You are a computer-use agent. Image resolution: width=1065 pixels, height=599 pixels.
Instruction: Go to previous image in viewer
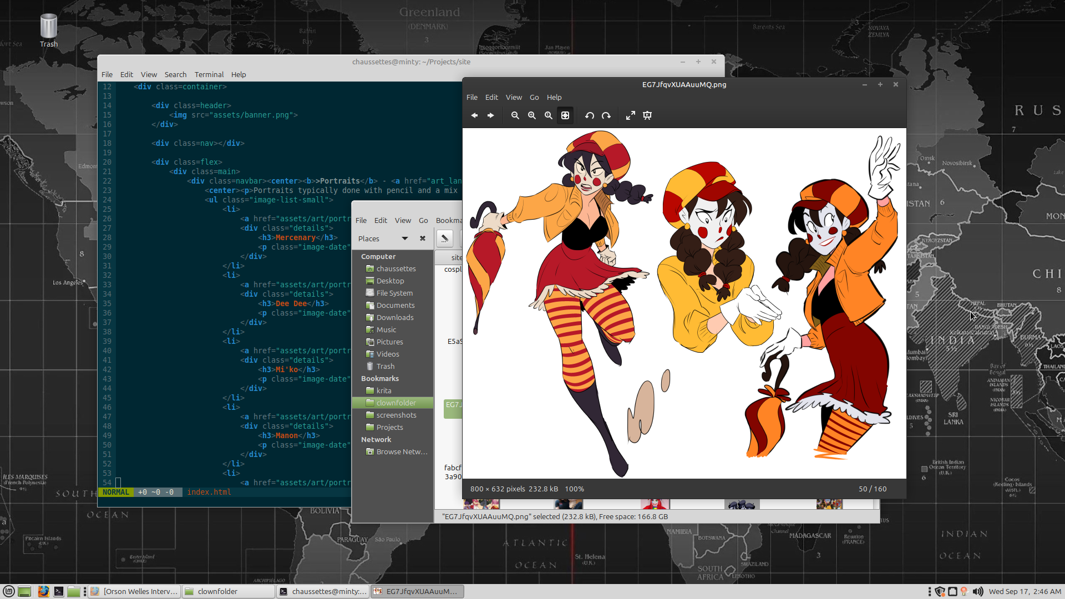click(x=474, y=115)
